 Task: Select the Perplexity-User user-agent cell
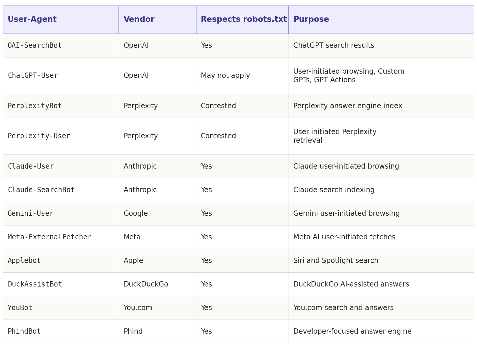(x=61, y=136)
